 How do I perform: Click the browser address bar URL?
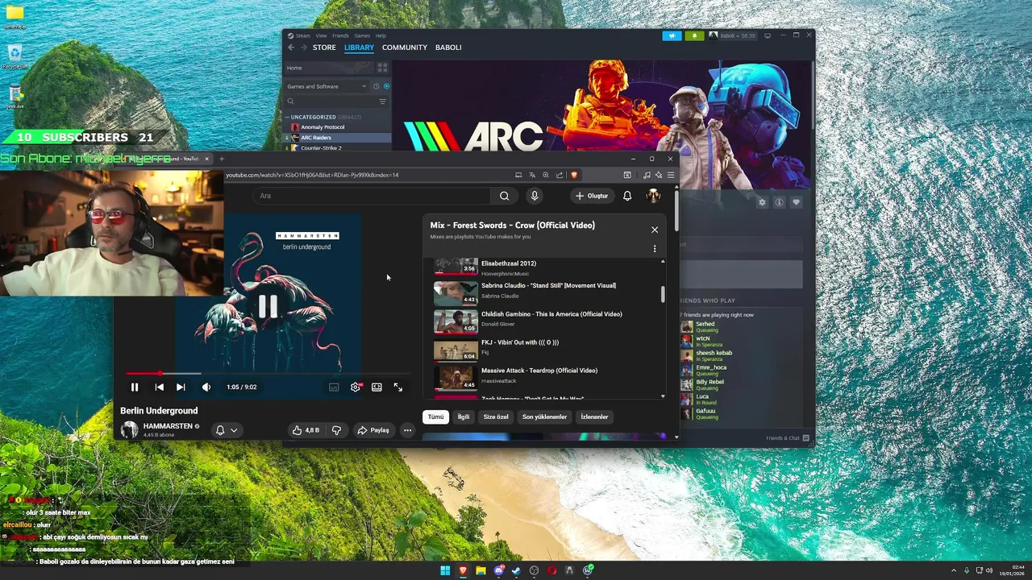pyautogui.click(x=312, y=175)
